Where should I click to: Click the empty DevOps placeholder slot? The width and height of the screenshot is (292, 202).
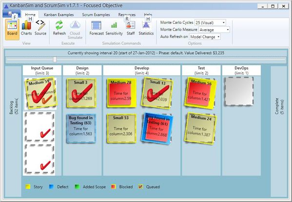(239, 91)
